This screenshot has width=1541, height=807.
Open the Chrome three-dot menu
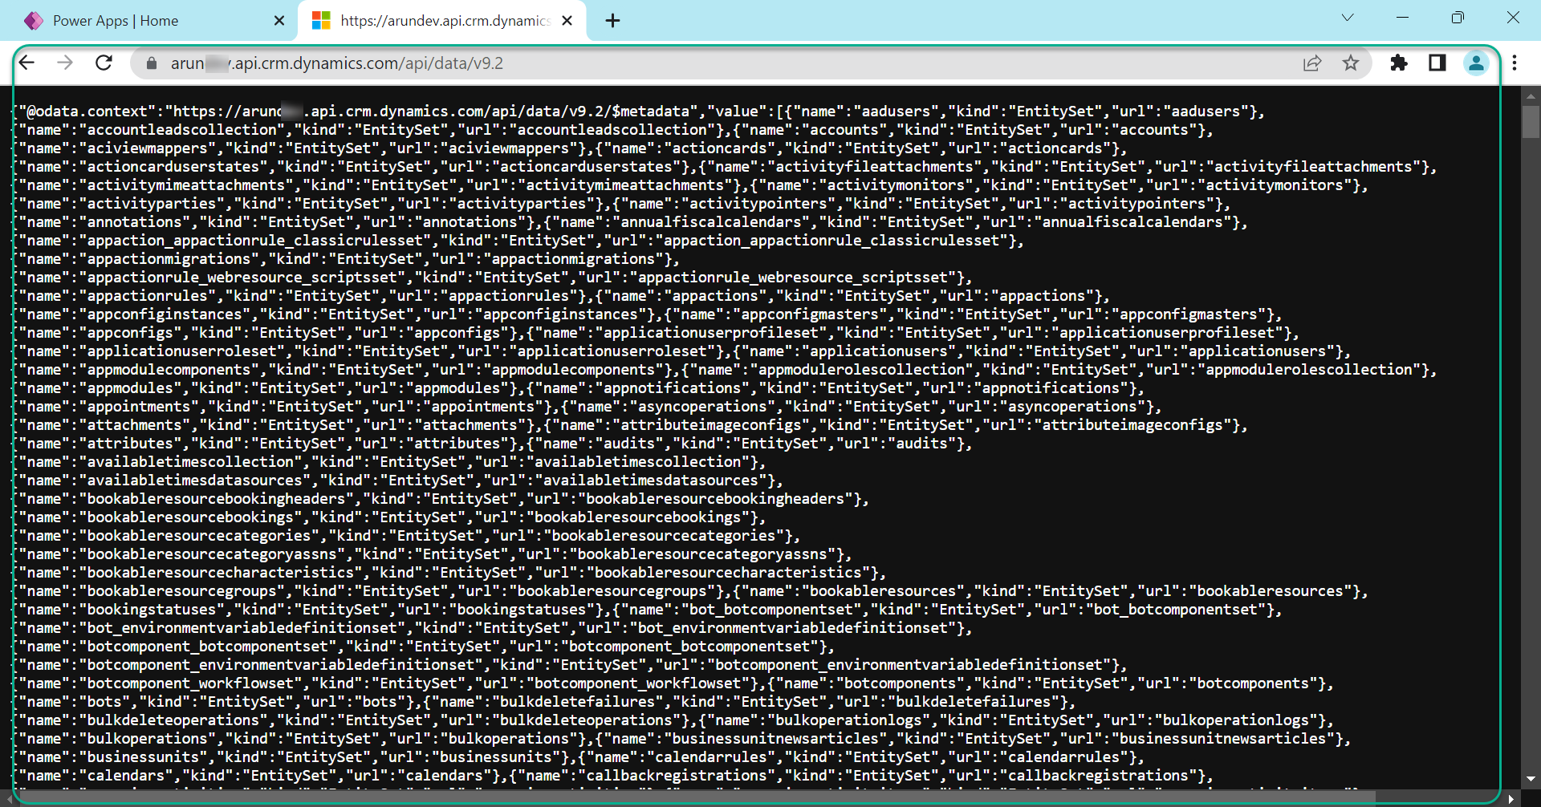click(1515, 63)
